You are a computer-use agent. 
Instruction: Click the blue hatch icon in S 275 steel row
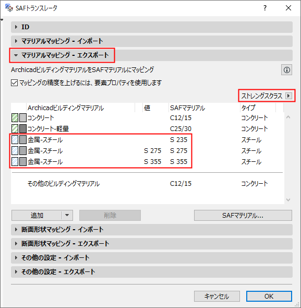tap(15, 151)
